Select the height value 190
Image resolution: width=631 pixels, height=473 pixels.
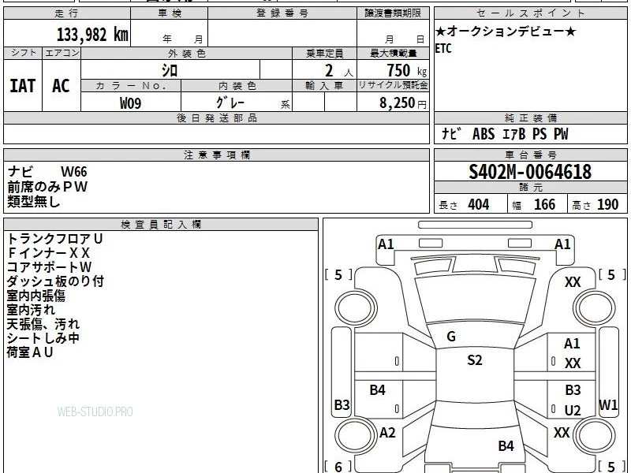pos(607,205)
